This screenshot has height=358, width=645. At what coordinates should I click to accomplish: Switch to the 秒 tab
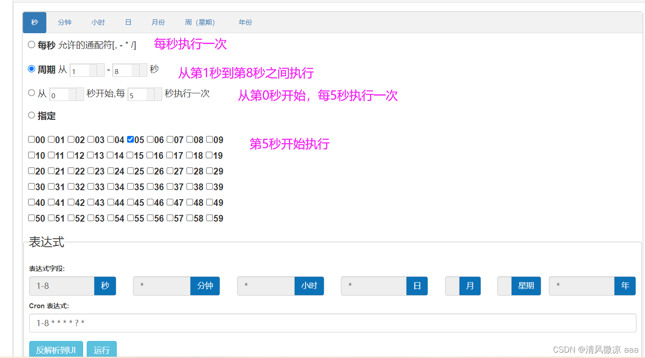(x=35, y=22)
